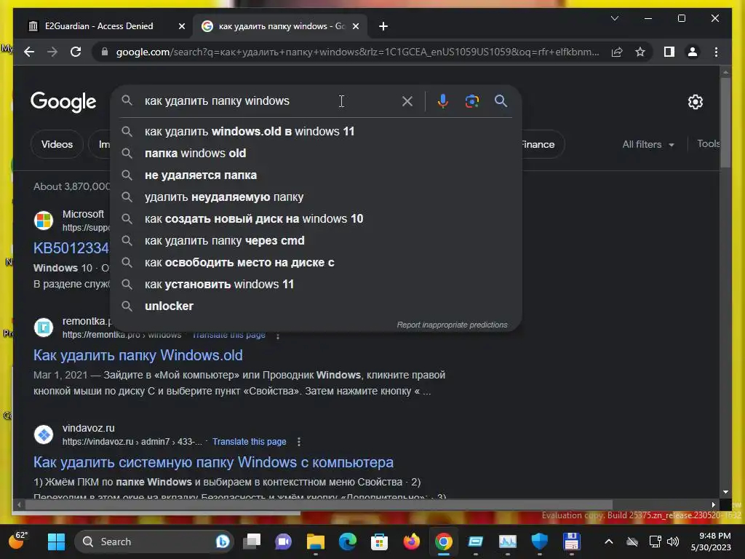Open Google quick settings gear
The width and height of the screenshot is (745, 559).
695,102
